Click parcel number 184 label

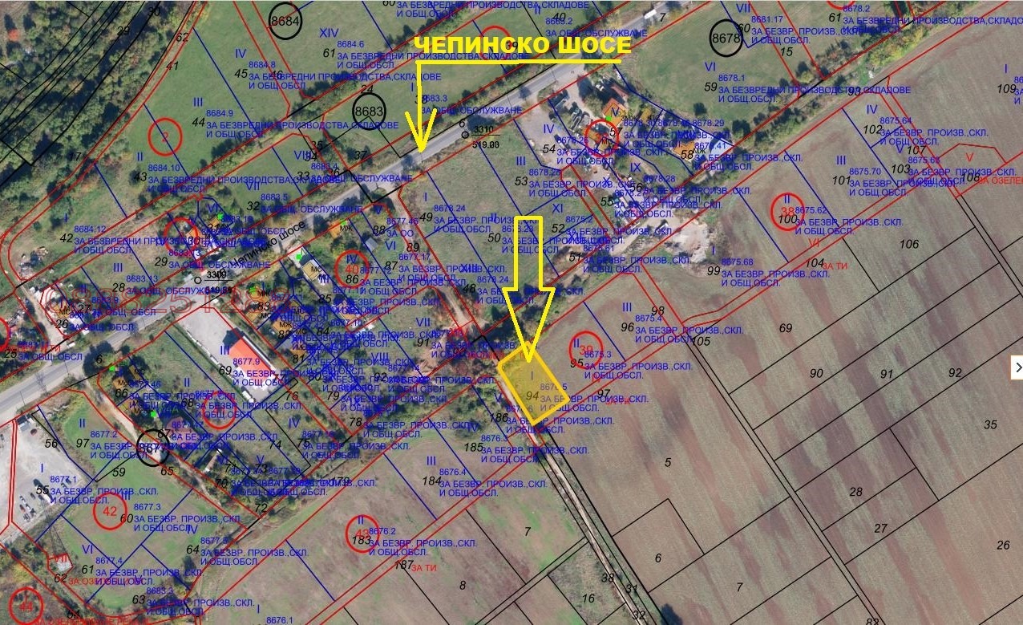pos(431,481)
